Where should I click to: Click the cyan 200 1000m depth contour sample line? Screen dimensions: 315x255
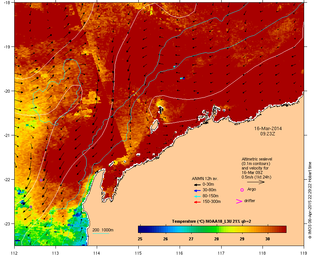100,233
